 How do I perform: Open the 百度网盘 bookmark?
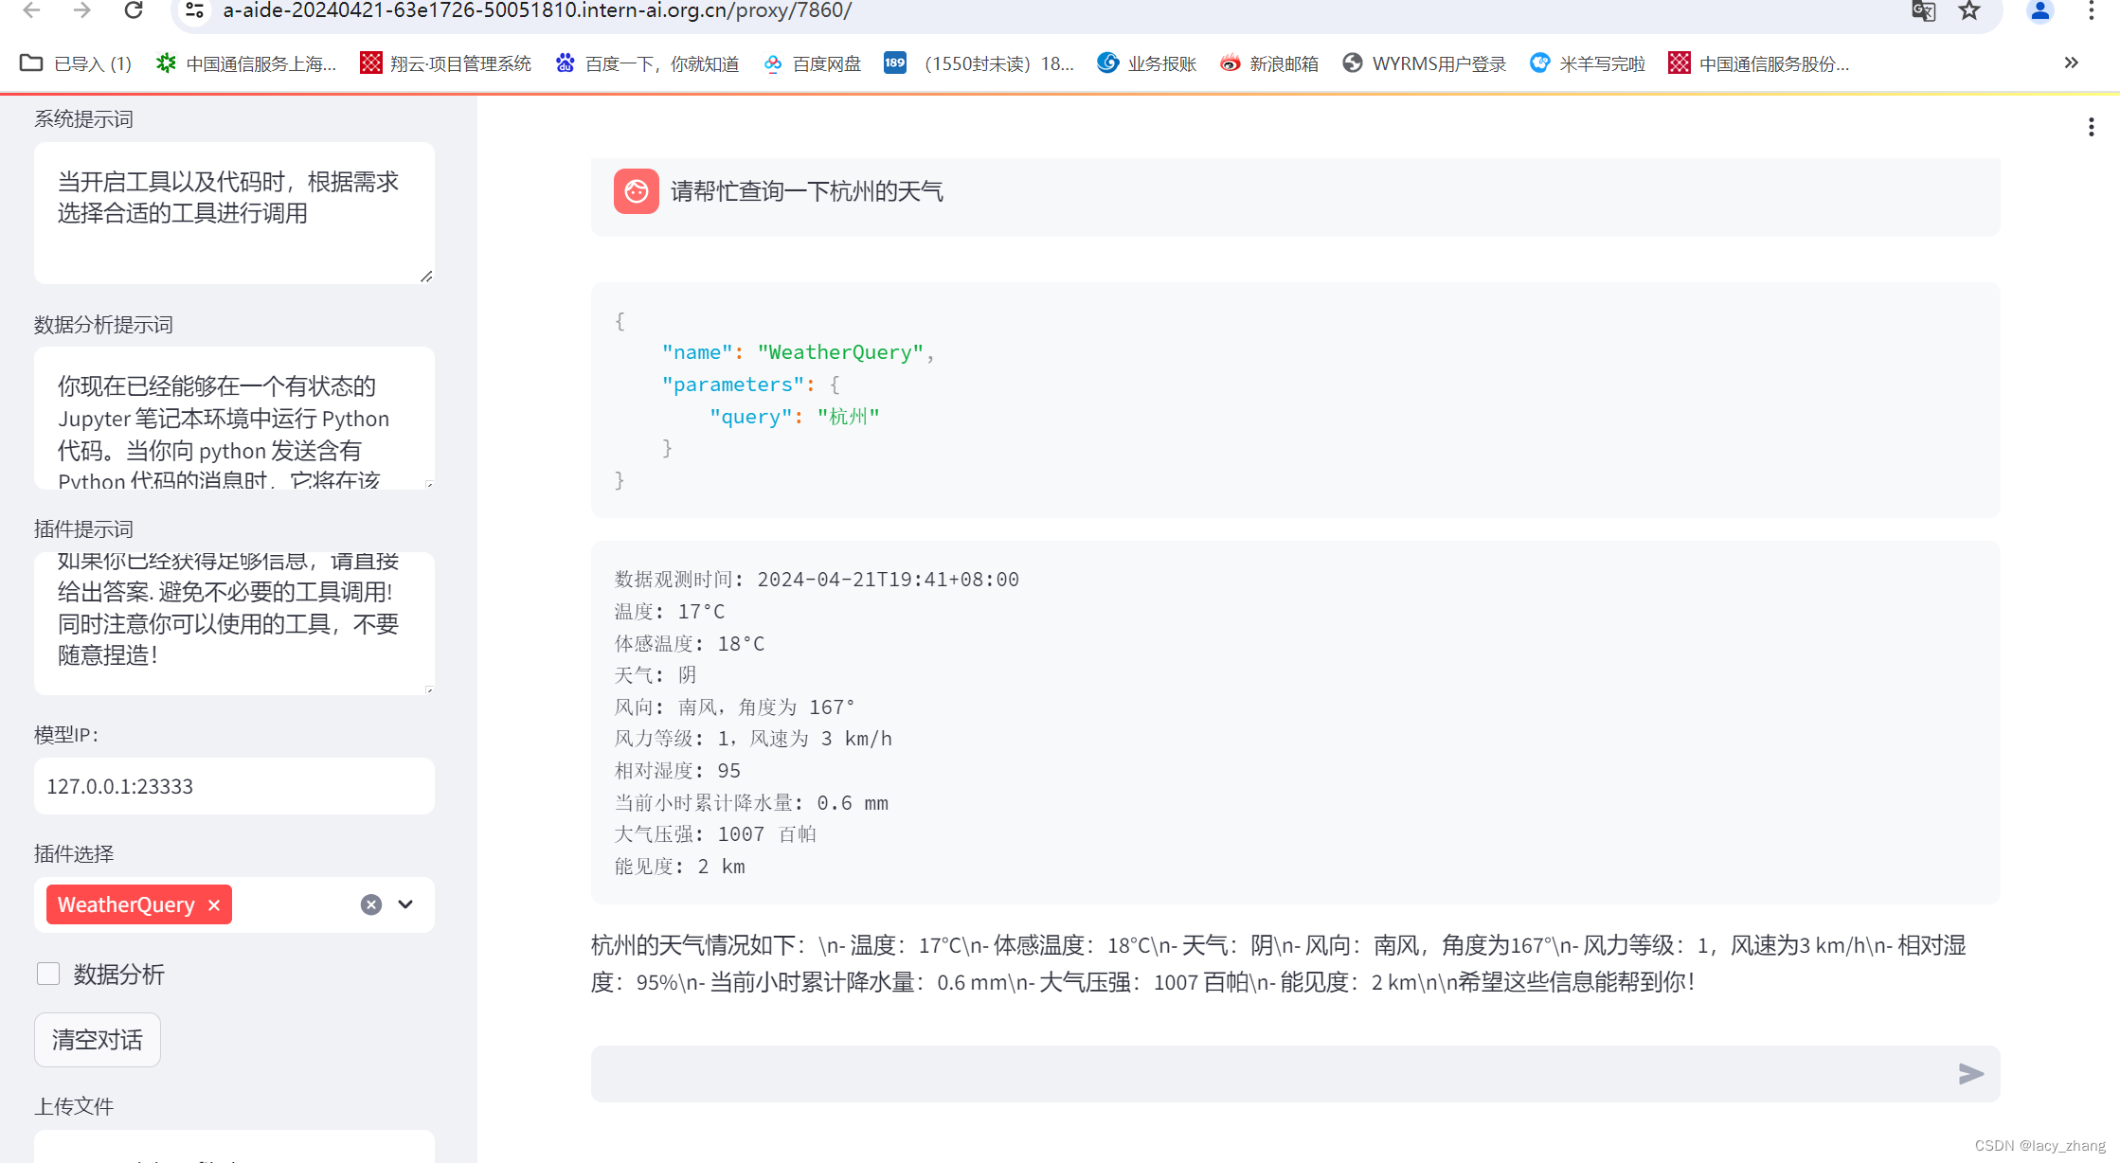click(x=813, y=63)
